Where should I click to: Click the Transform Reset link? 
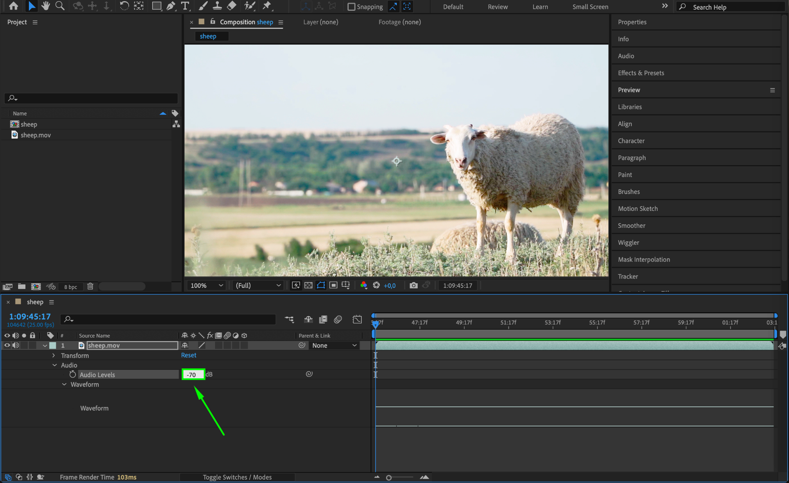[188, 355]
